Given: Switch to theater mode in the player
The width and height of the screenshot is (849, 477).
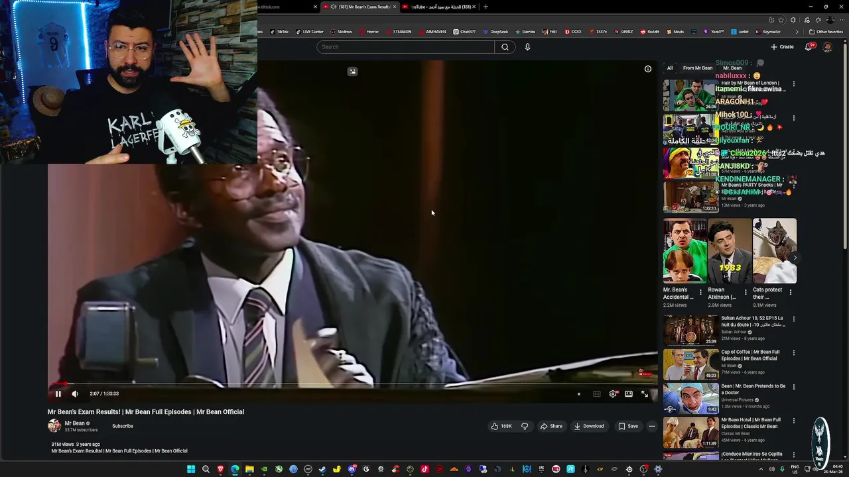Looking at the screenshot, I should point(629,394).
